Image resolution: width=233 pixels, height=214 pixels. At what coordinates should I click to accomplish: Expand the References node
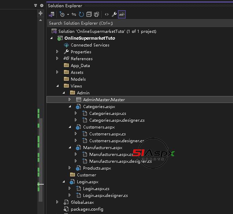point(57,58)
